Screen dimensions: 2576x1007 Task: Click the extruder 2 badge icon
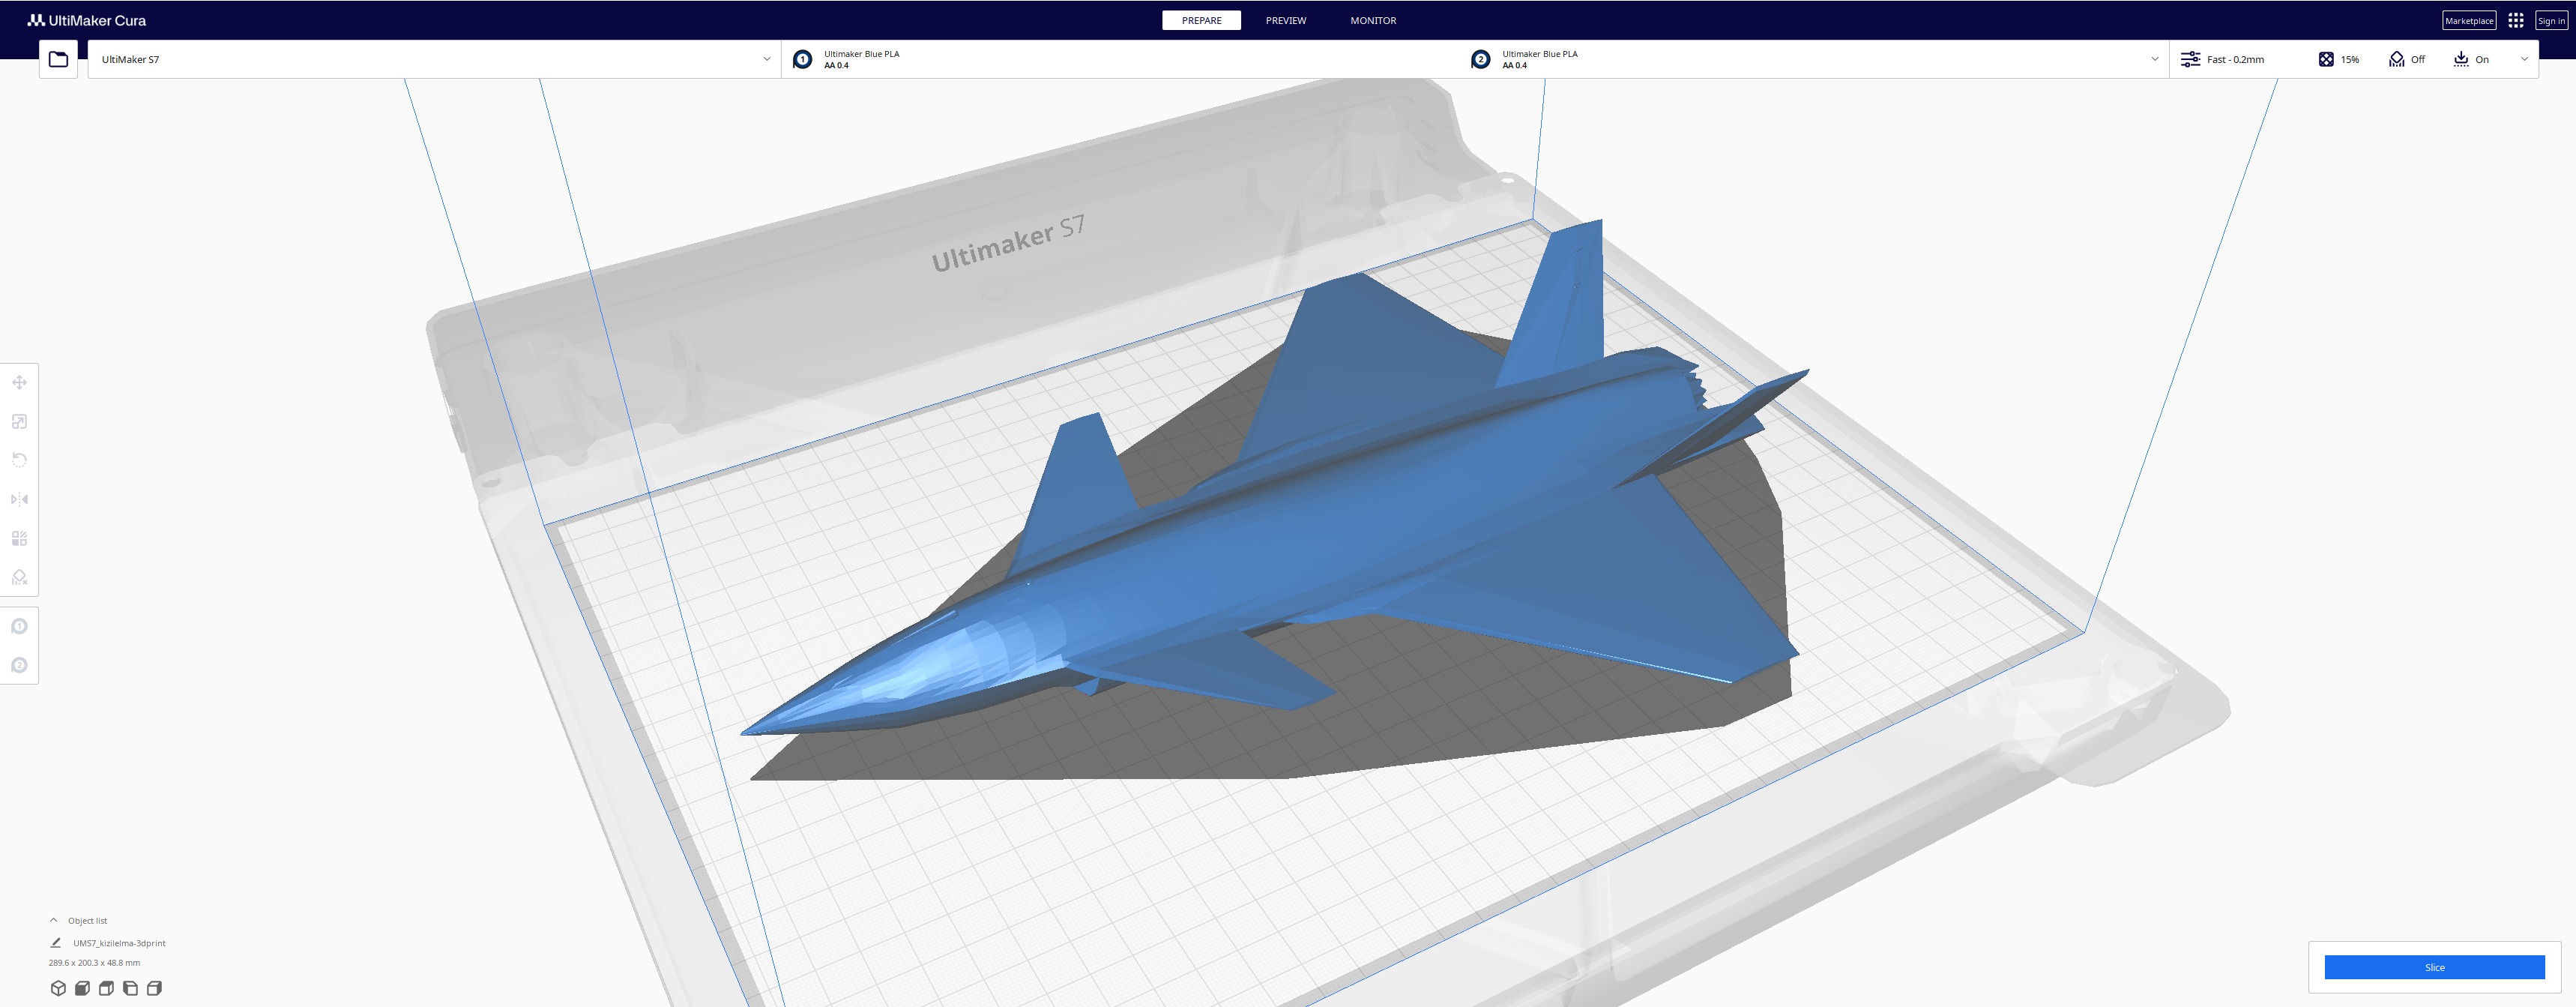click(x=1480, y=59)
